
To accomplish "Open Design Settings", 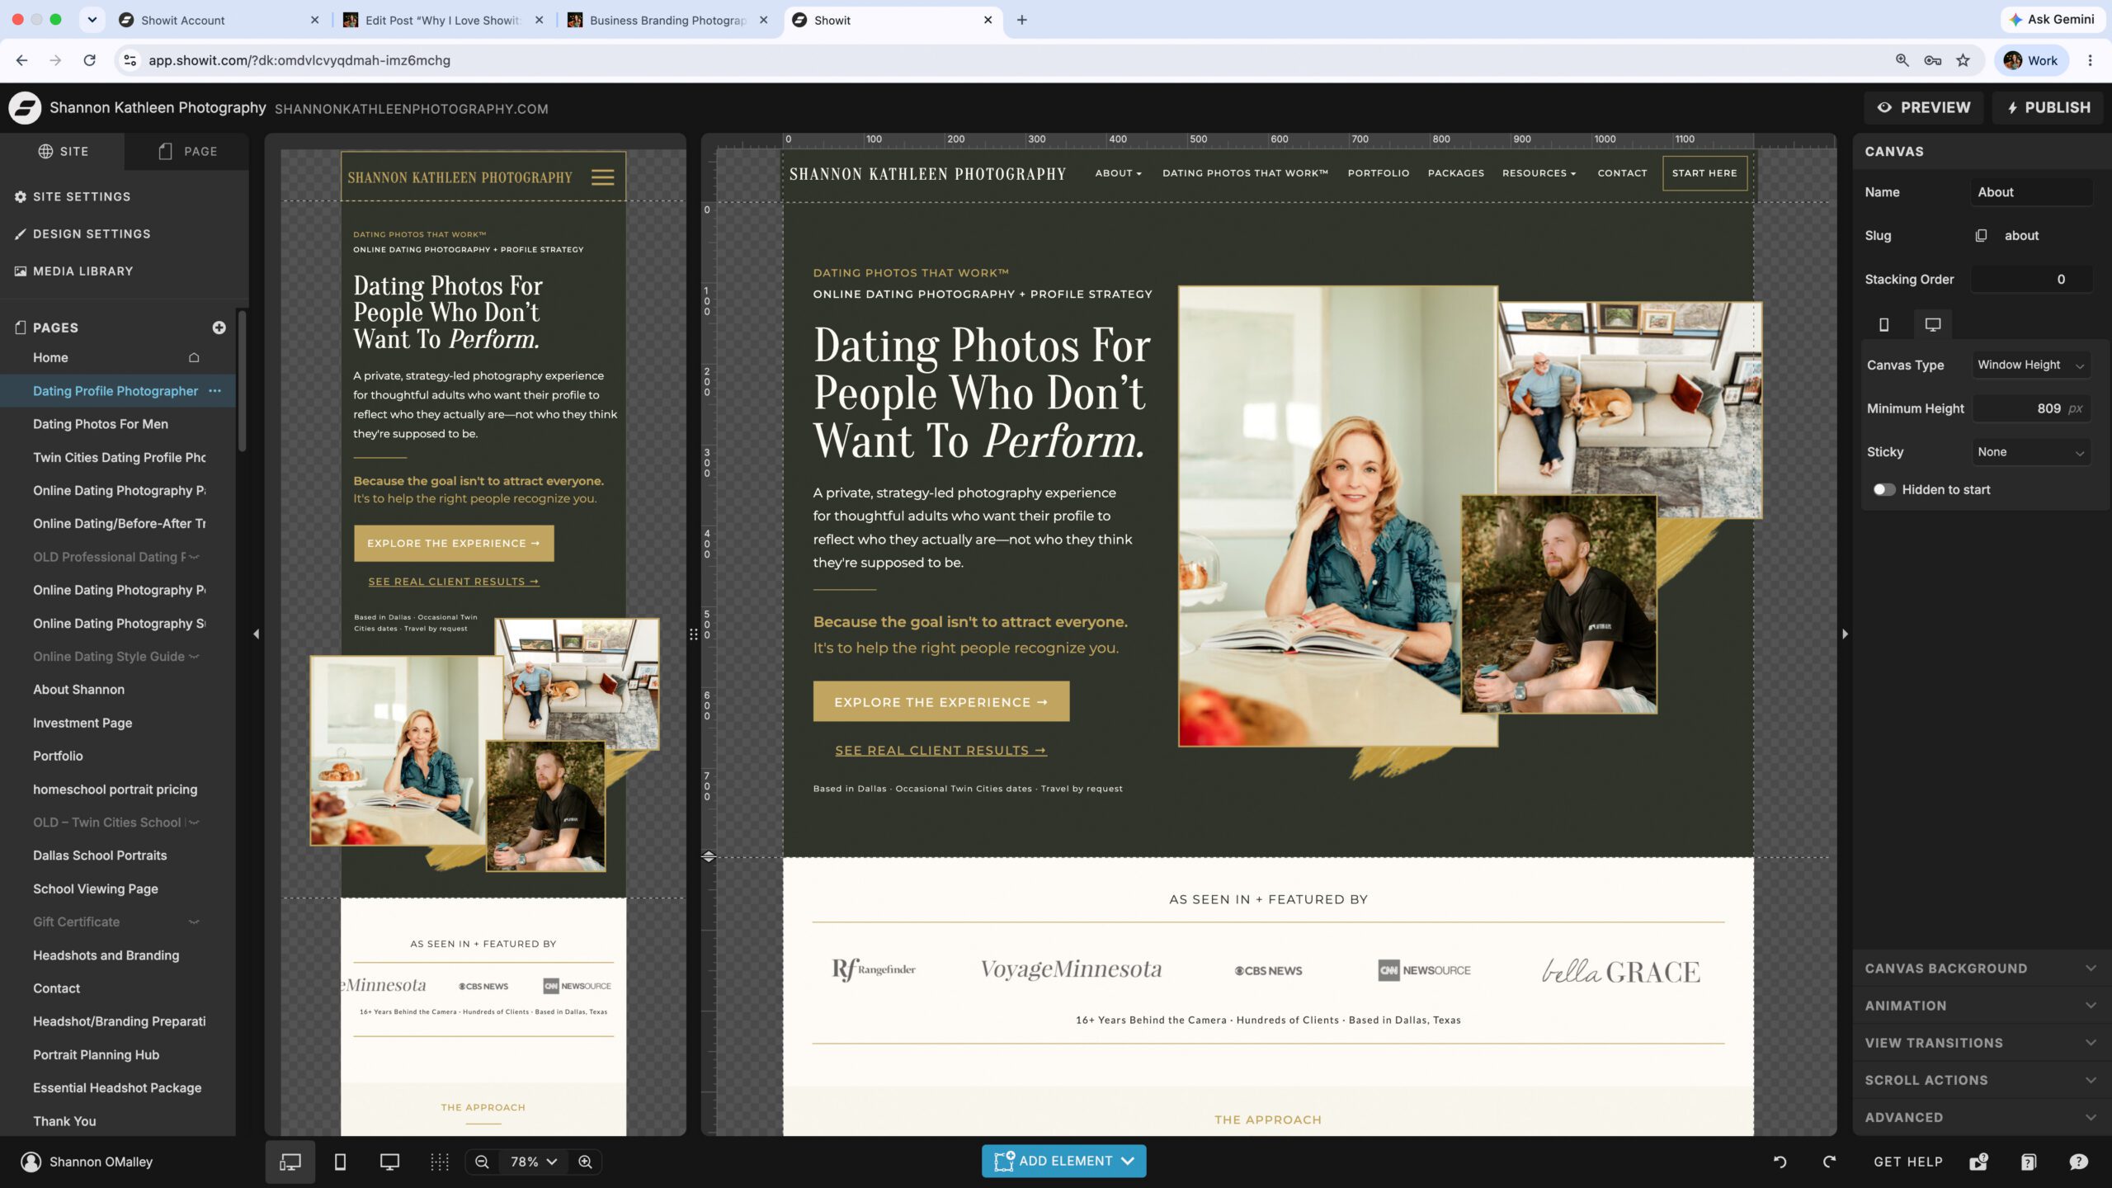I will 82,234.
